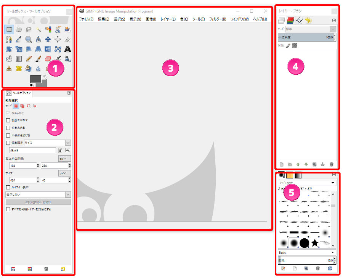Enable the 境界をぼかす checkbox
The height and width of the screenshot is (278, 343).
[x=8, y=120]
